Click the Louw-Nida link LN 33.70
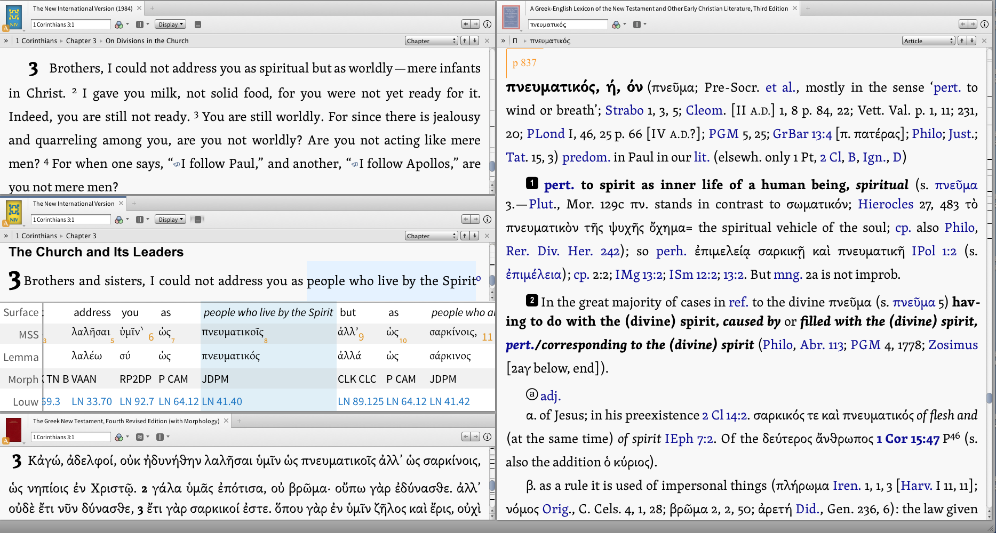The width and height of the screenshot is (996, 533). (92, 401)
